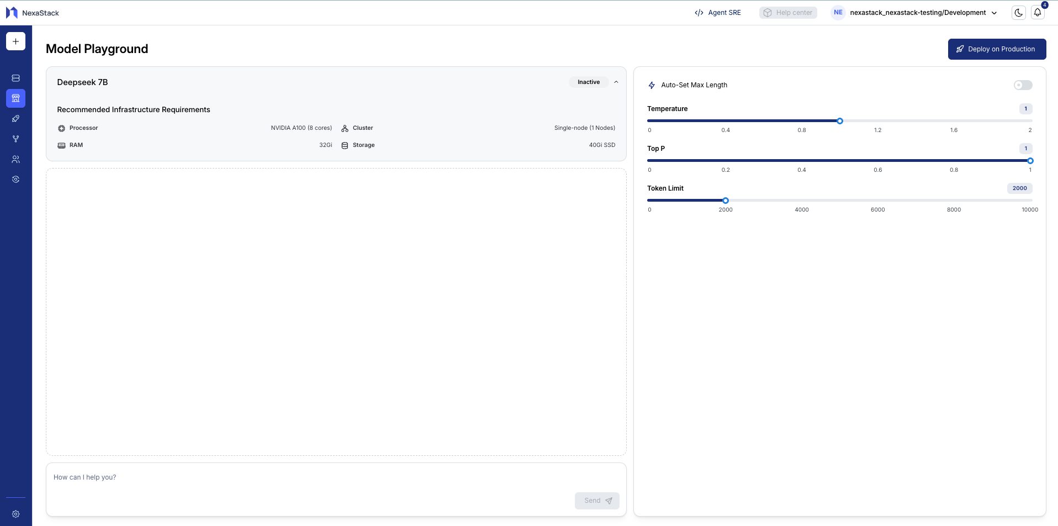Open the users sidebar icon
This screenshot has height=526, width=1058.
point(15,159)
